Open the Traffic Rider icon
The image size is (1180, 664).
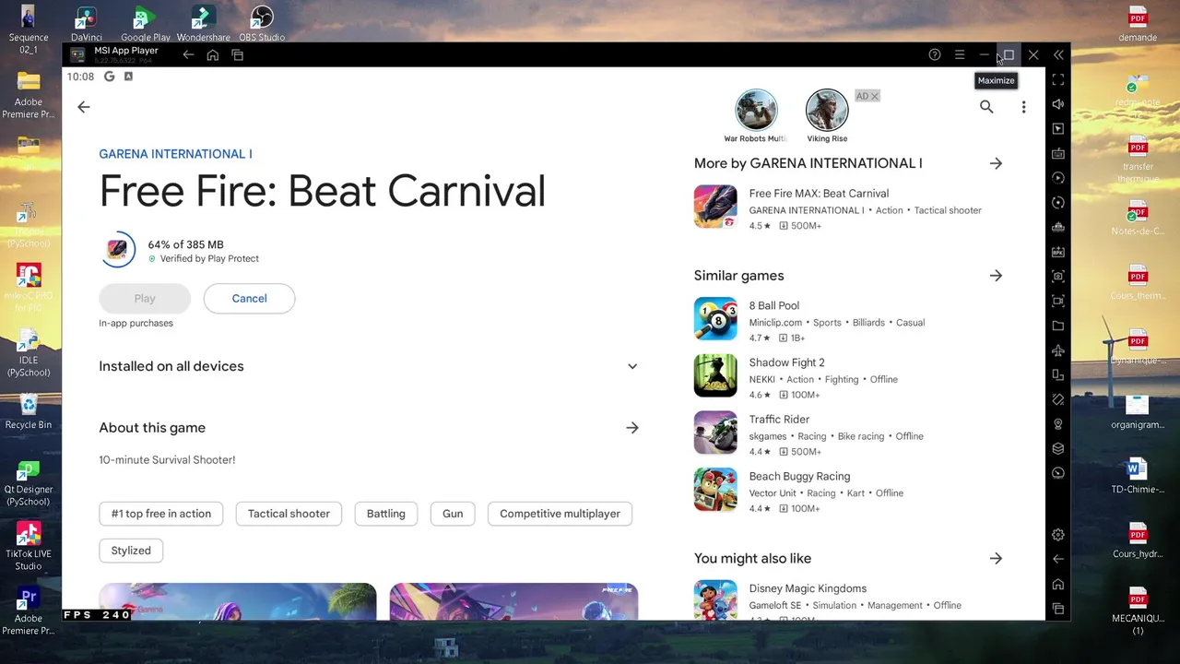[x=715, y=433]
